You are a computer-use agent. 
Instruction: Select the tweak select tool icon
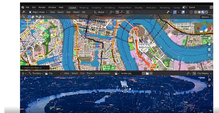pos(24,17)
